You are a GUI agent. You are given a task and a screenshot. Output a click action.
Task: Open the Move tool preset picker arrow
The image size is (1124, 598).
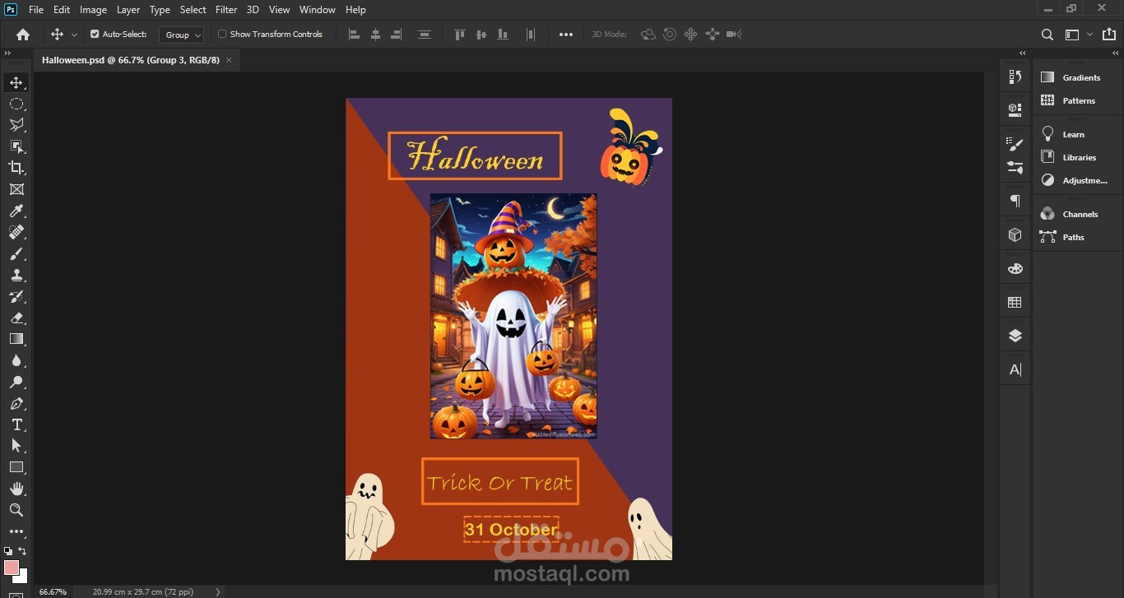[x=74, y=35]
